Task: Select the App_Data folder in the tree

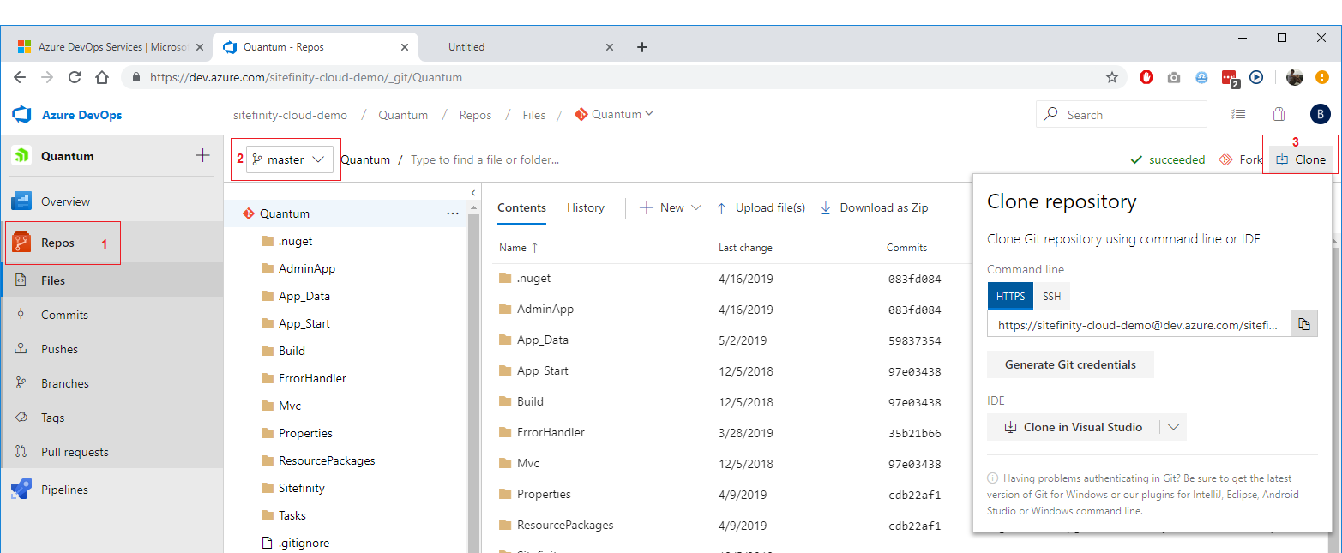Action: pos(304,296)
